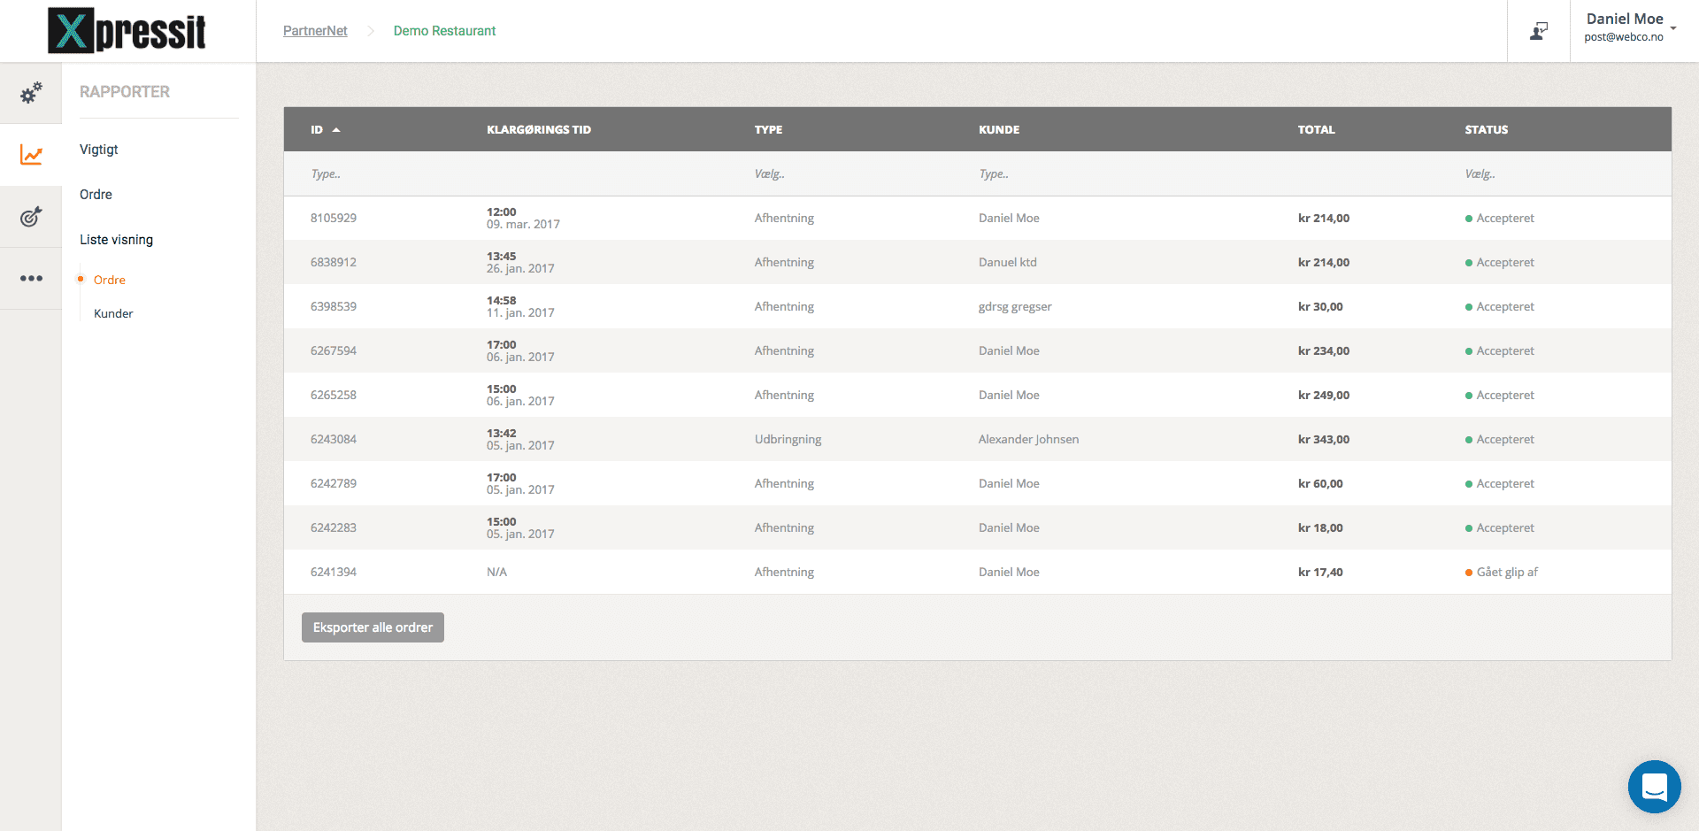Select order ID 6267594
Screen dimensions: 1699x831
(x=334, y=351)
